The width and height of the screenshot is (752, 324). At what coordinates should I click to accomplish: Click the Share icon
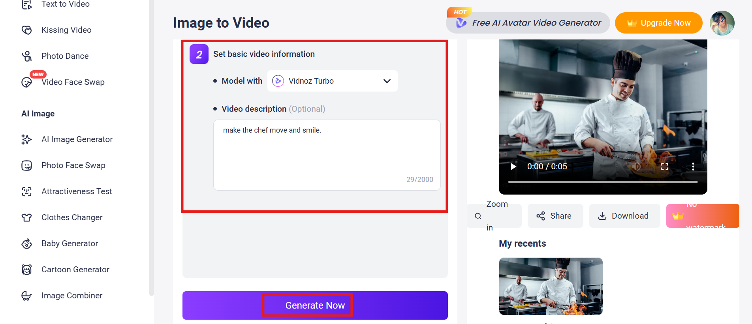[541, 216]
